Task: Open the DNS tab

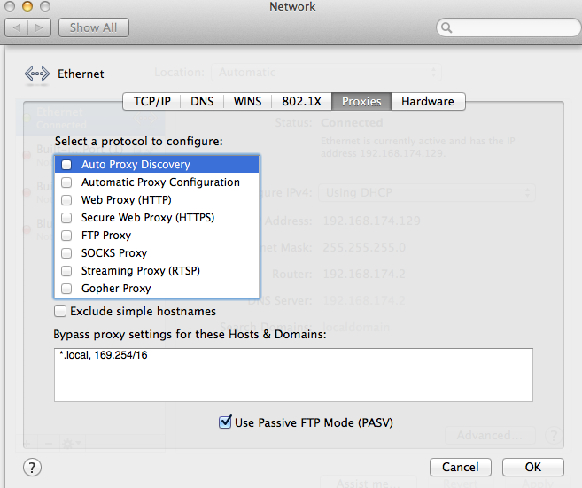Action: coord(202,102)
